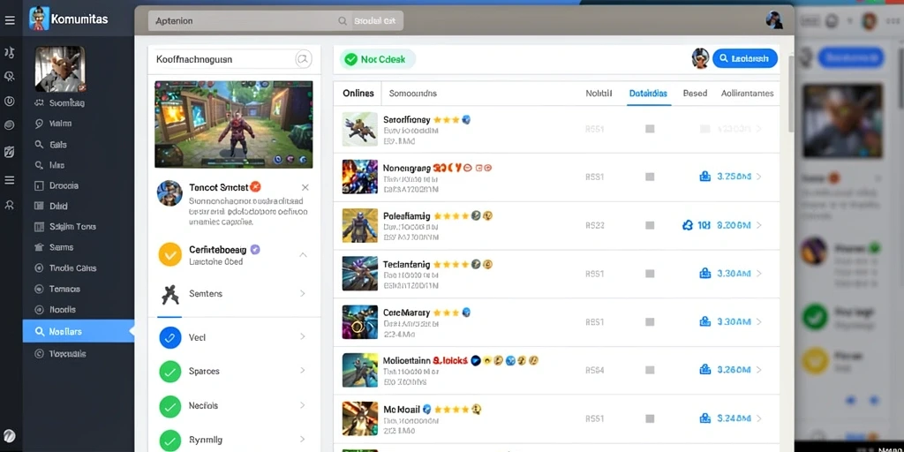Open the Nonengrang row arrow

pyautogui.click(x=758, y=177)
